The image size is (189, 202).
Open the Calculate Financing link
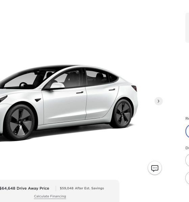coord(50,196)
